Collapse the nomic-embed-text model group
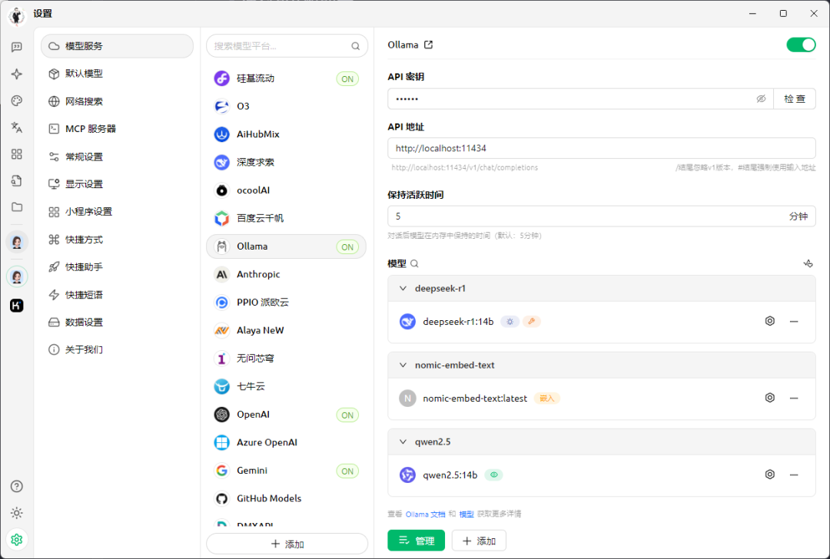 403,365
